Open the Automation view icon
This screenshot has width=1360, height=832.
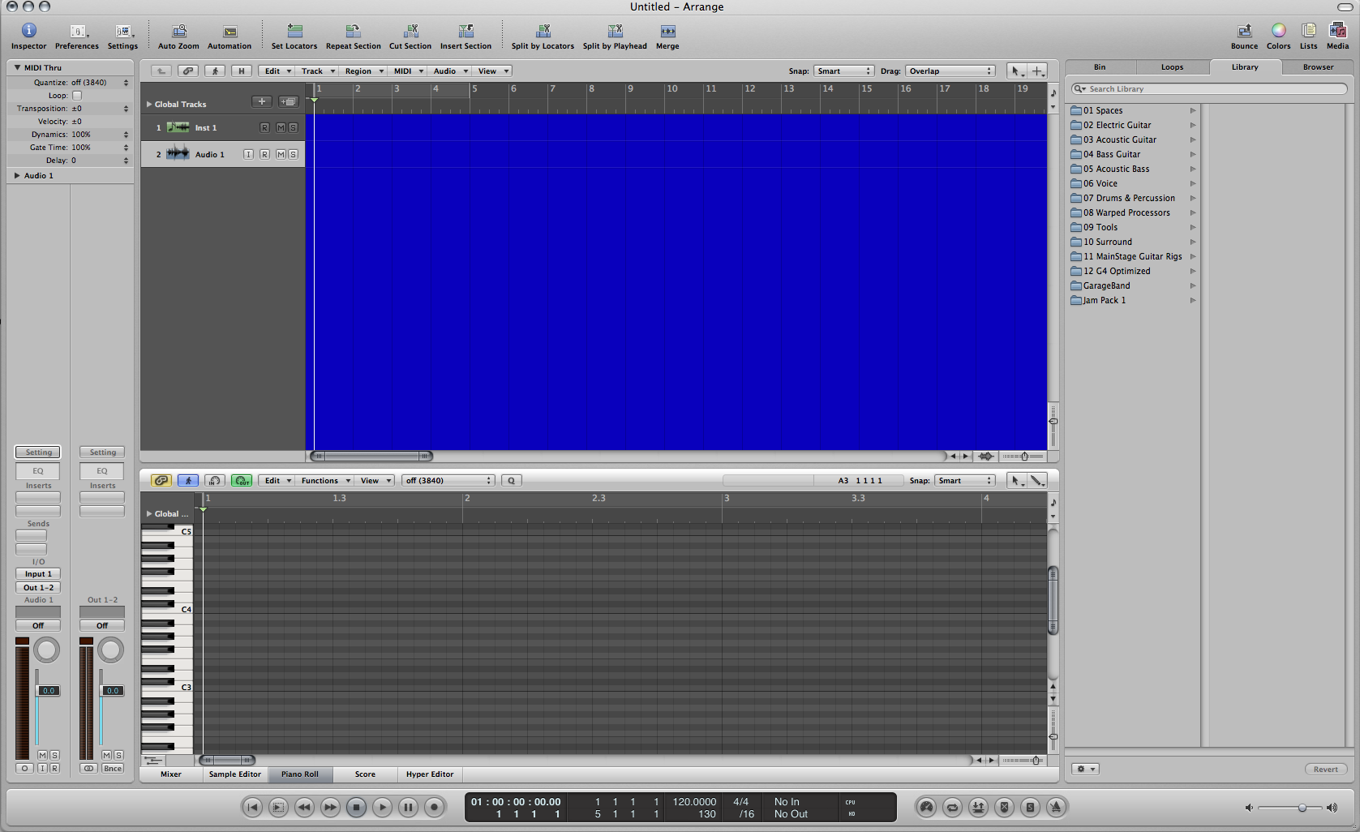[x=230, y=32]
